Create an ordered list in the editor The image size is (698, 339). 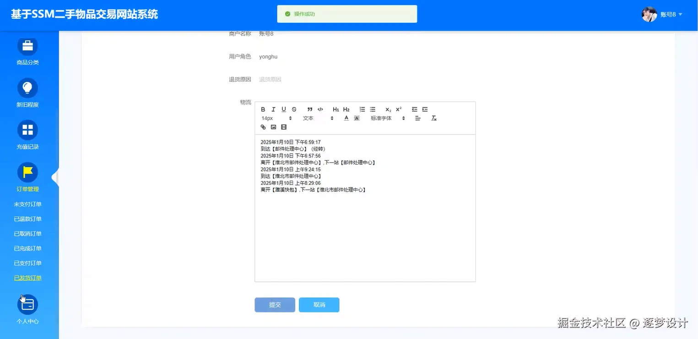coord(362,109)
